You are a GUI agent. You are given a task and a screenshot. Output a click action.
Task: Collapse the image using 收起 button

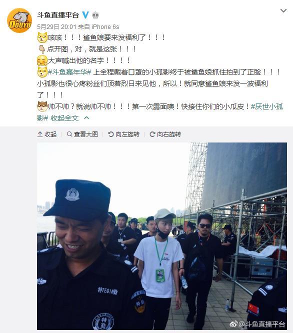(47, 134)
